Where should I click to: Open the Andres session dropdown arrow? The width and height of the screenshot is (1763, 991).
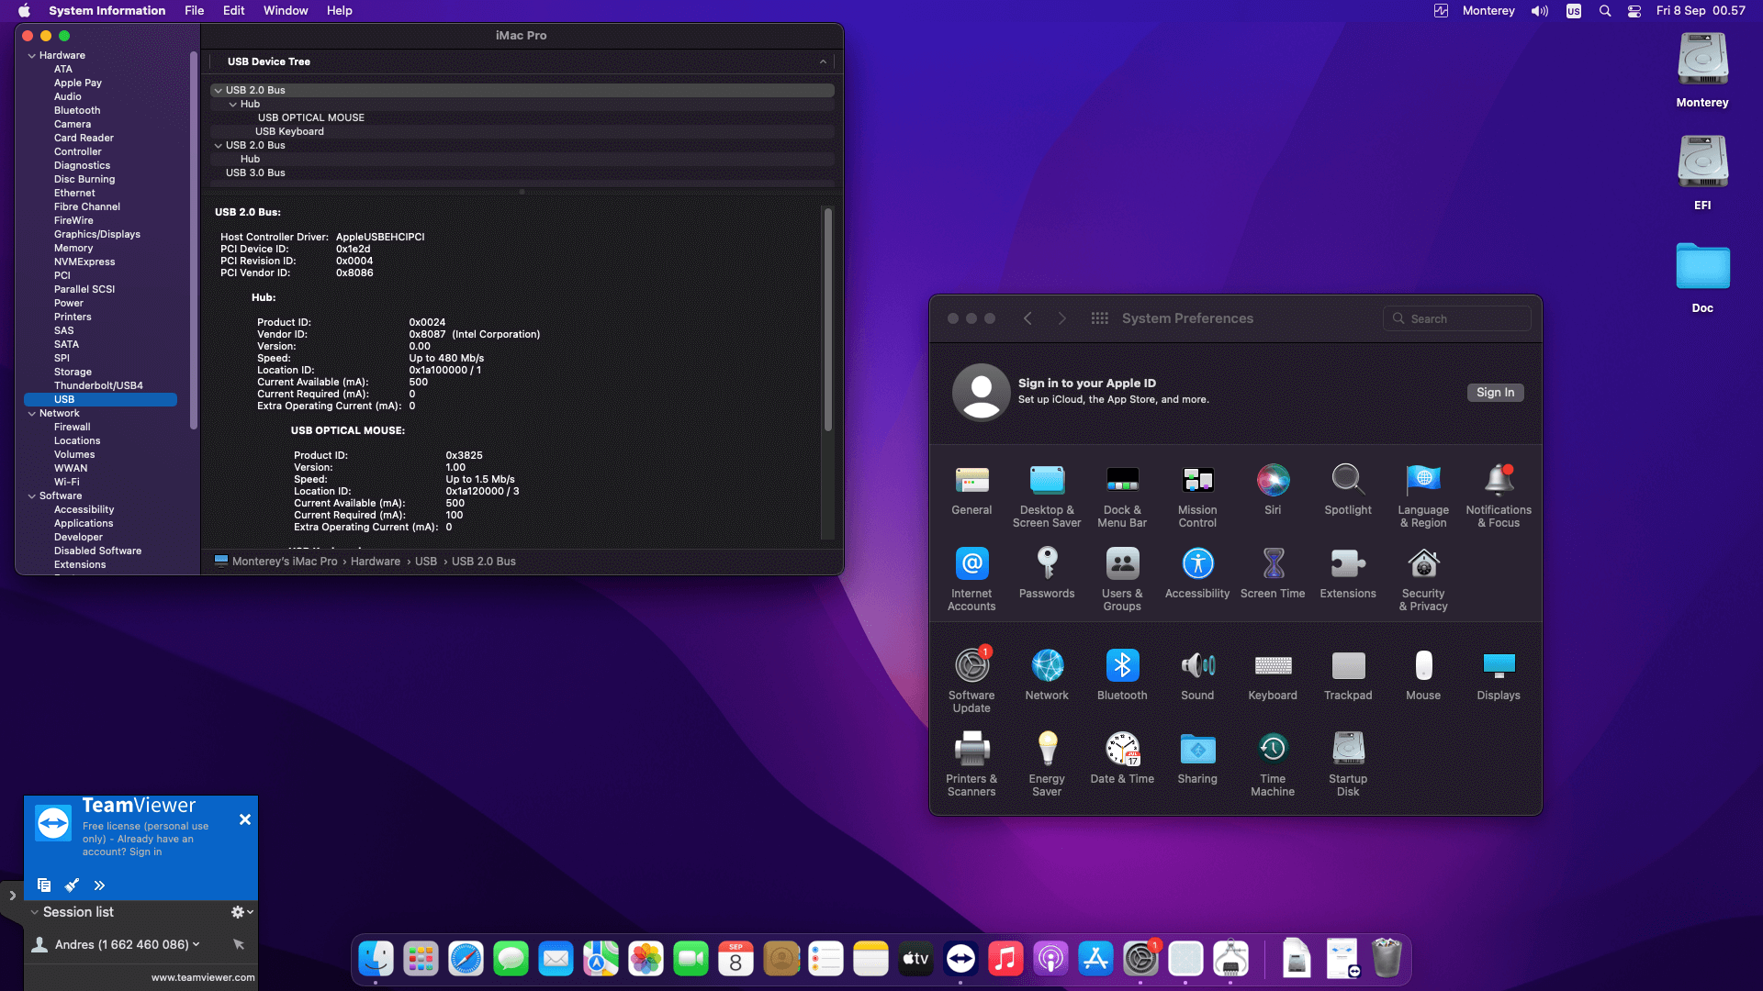pyautogui.click(x=196, y=944)
